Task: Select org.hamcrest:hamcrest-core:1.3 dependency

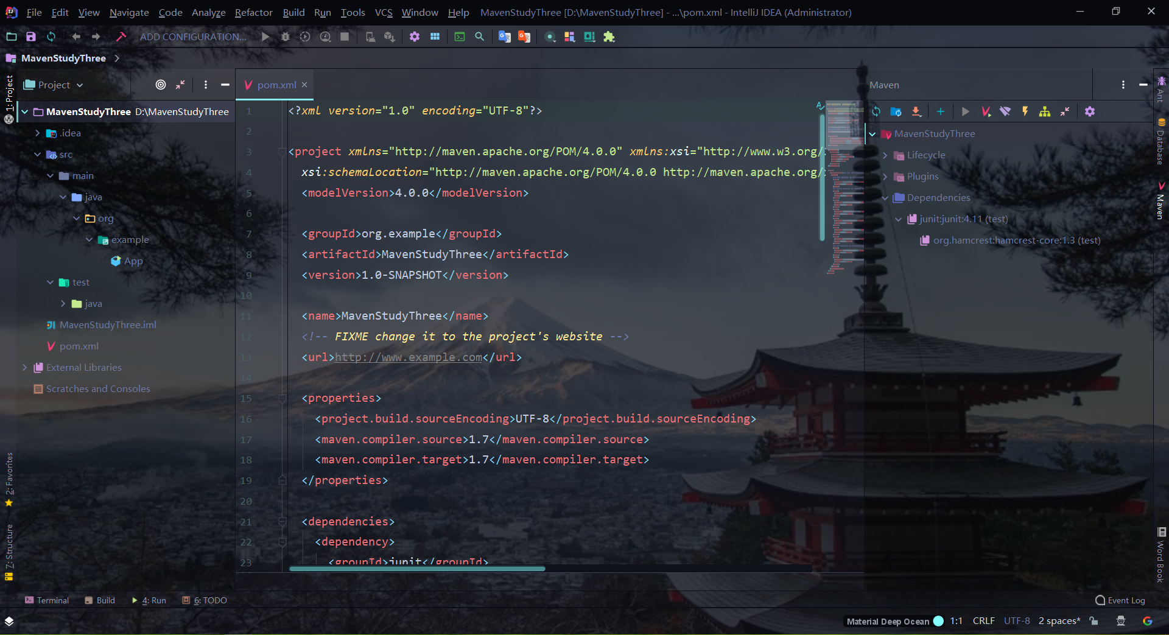Action: coord(1010,240)
